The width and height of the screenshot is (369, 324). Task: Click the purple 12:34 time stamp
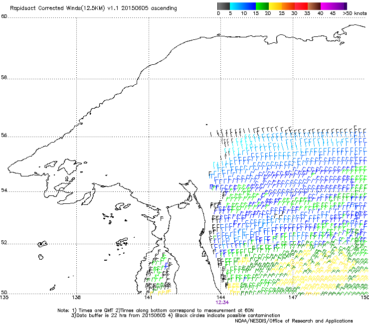(222, 303)
